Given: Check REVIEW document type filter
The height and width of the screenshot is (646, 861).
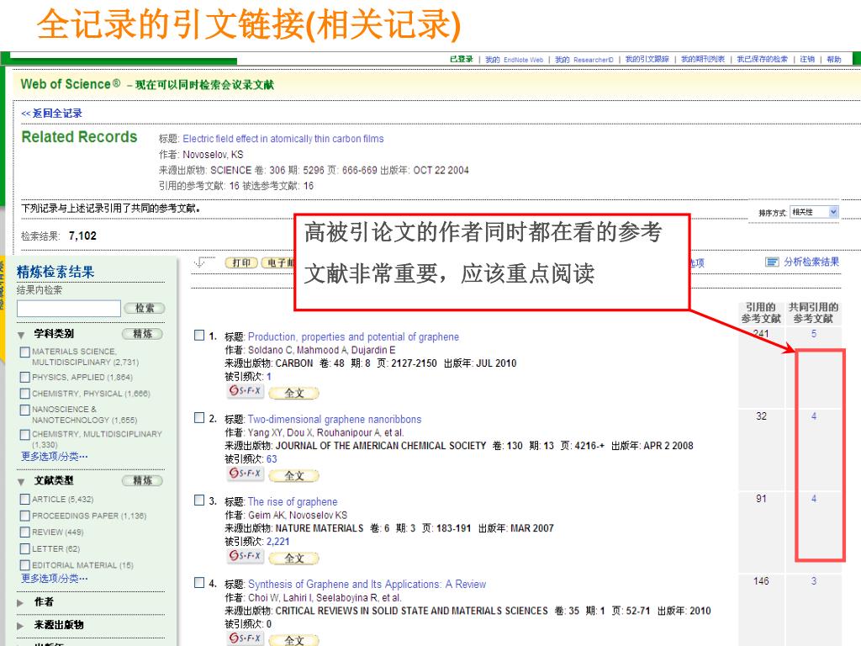Looking at the screenshot, I should tap(24, 532).
